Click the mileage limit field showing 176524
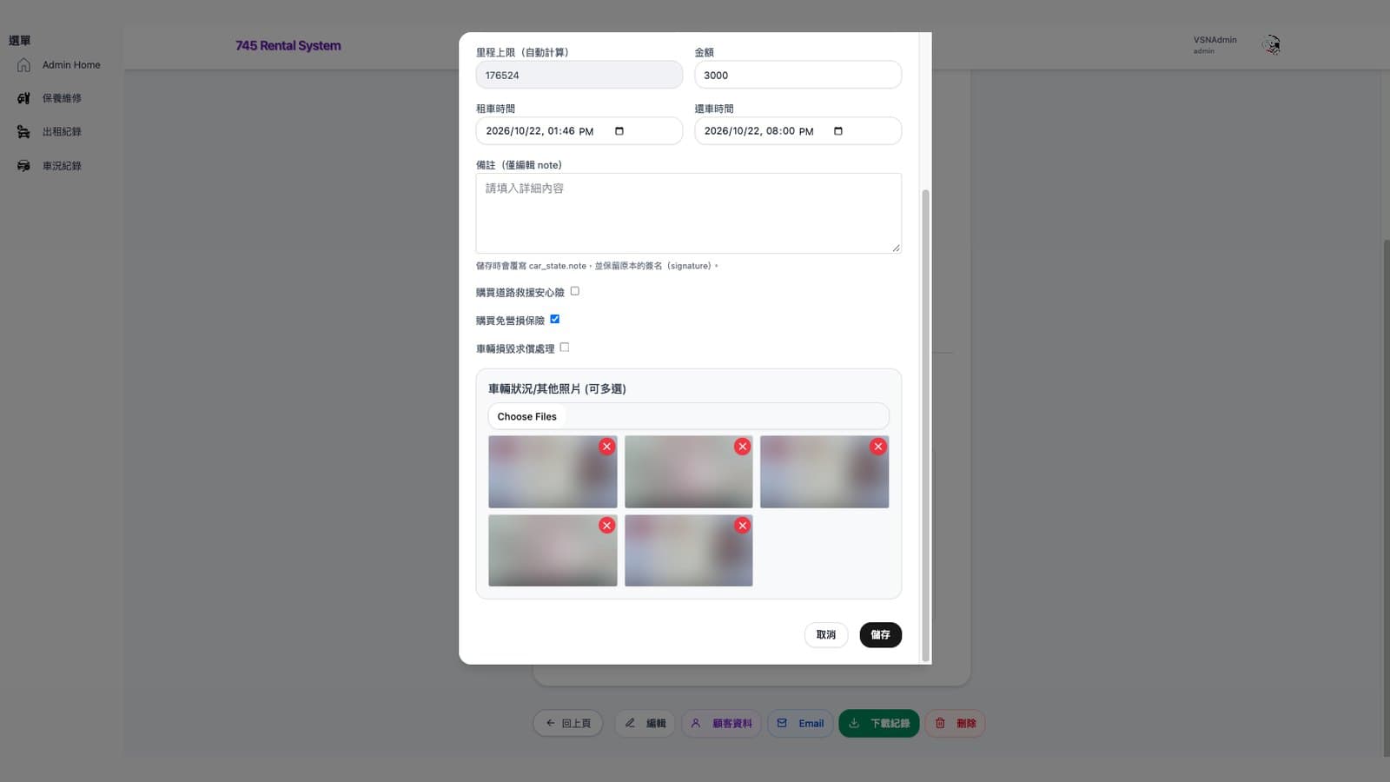The height and width of the screenshot is (782, 1390). click(x=579, y=75)
